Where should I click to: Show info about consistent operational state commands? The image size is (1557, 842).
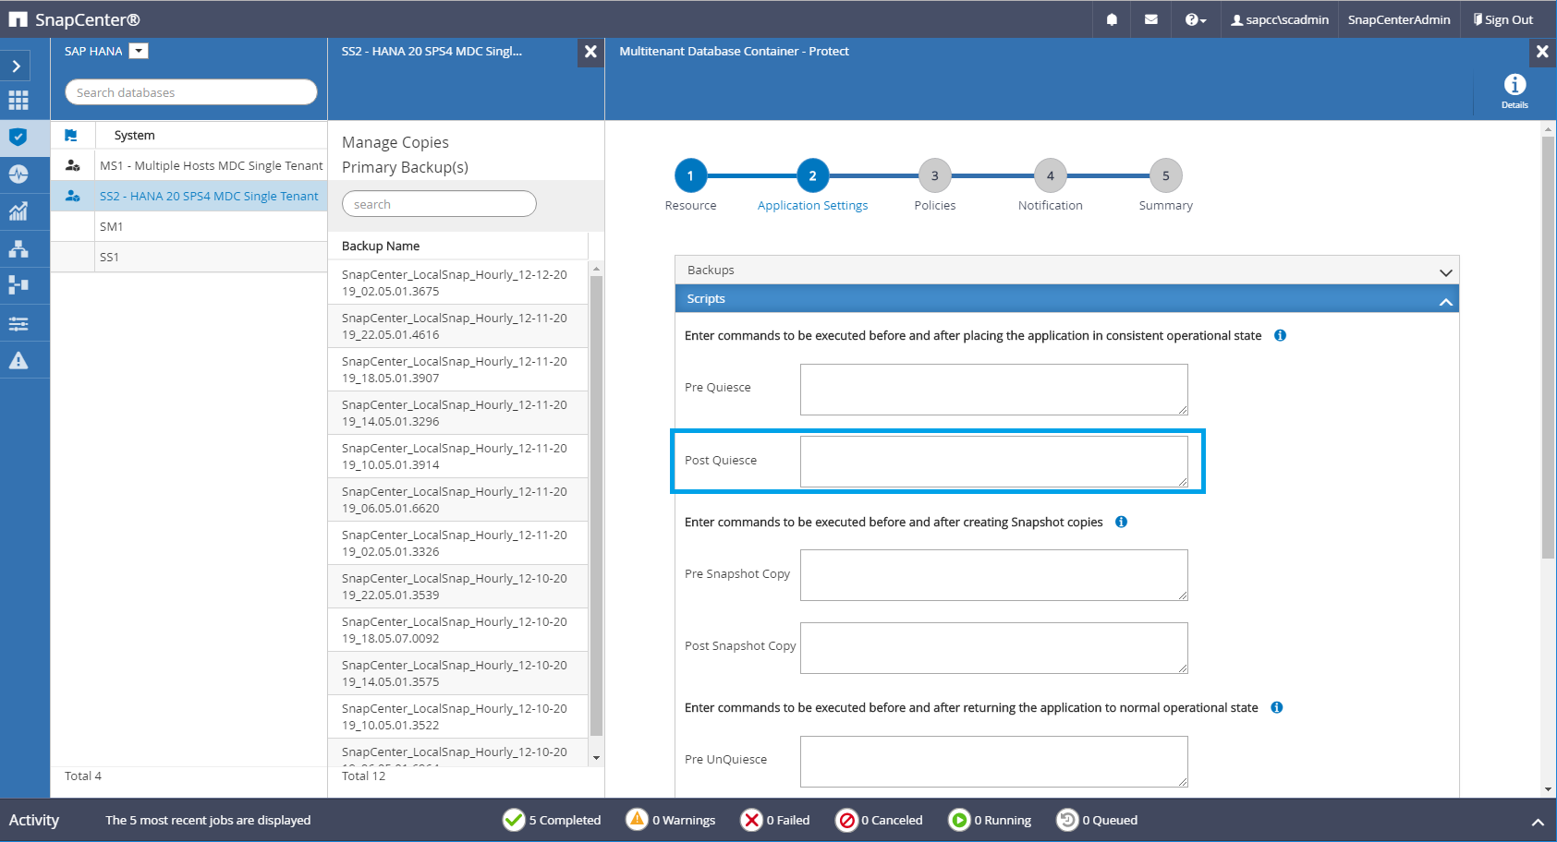pos(1280,335)
